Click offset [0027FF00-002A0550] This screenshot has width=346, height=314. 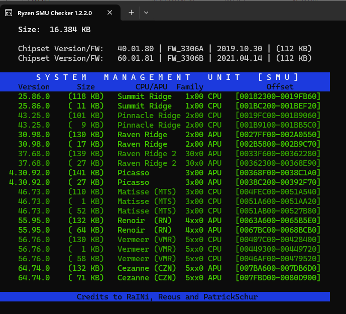click(278, 135)
